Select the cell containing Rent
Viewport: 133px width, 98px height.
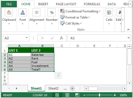click(x=42, y=58)
